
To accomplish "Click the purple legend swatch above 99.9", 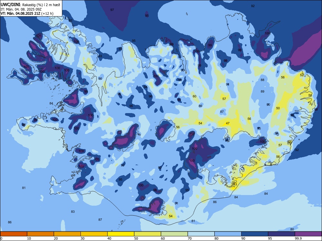I will pos(308,234).
